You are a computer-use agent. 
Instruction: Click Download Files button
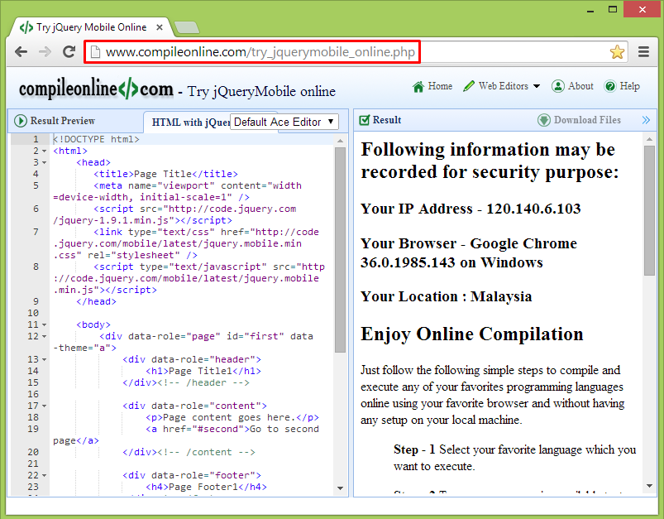tap(580, 120)
